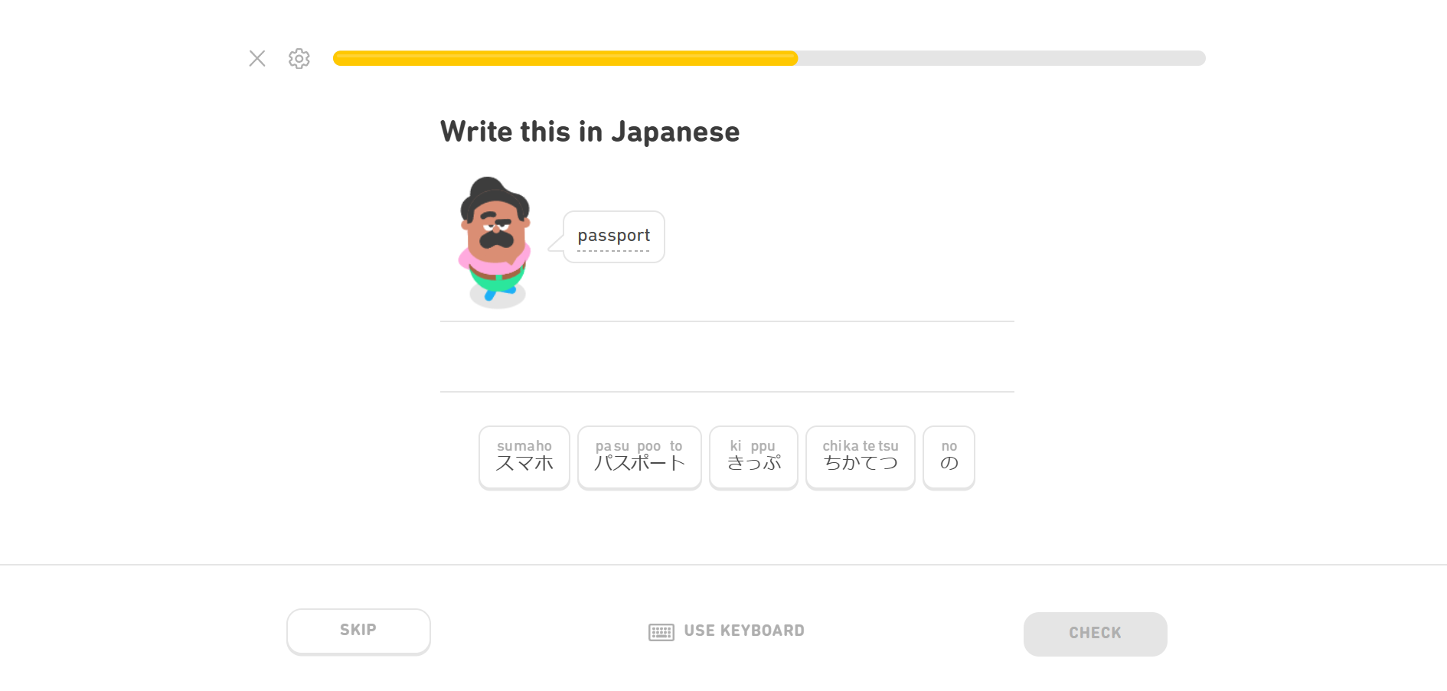This screenshot has width=1447, height=691.
Task: Open lesson settings gear icon
Action: [x=299, y=58]
